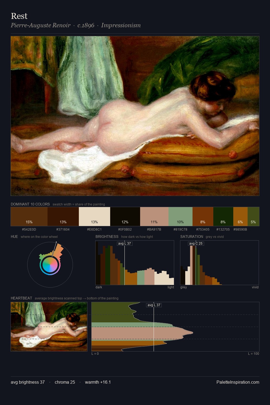Viewport: 270px width, 405px height.
Task: Click 'where on the color wheel' caption
Action: (39, 237)
